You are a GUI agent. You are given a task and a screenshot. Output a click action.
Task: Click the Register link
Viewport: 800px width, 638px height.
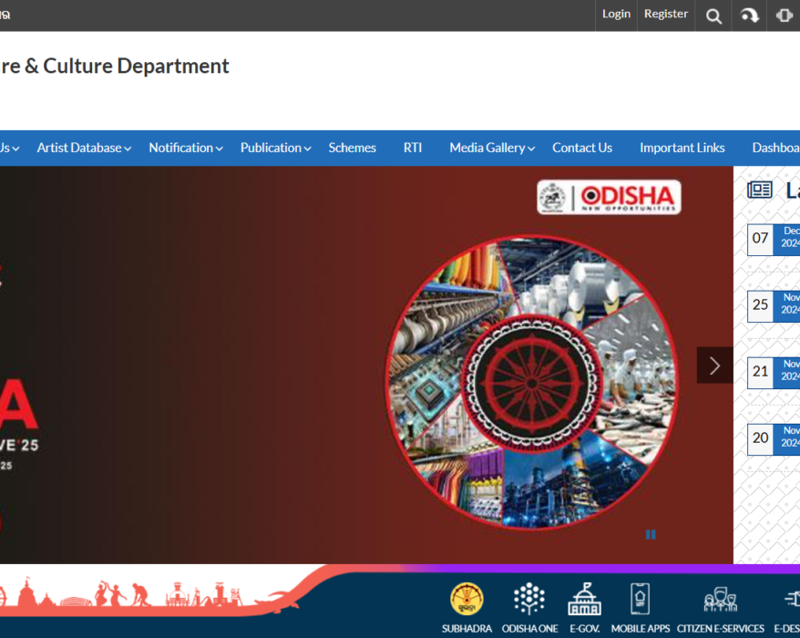[x=665, y=14]
